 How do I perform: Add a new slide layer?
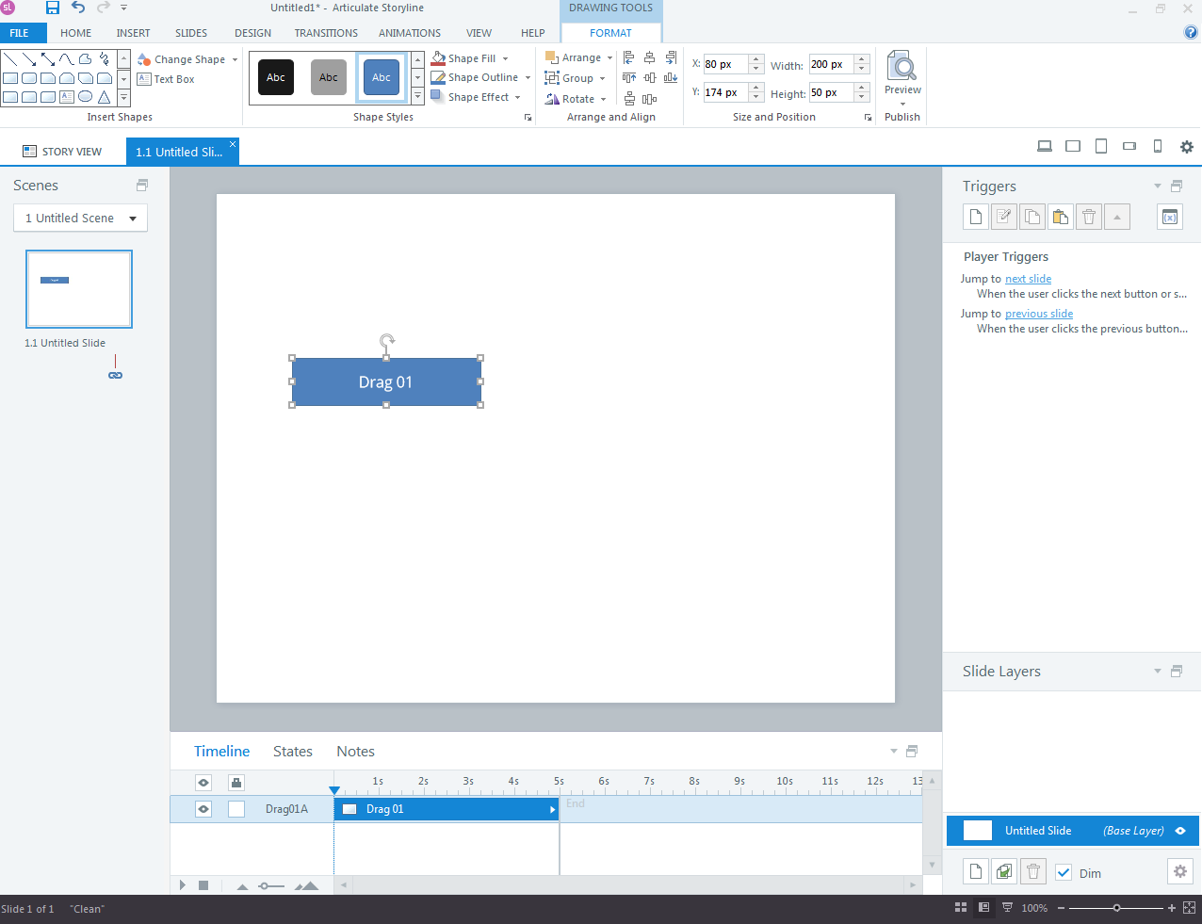[976, 872]
